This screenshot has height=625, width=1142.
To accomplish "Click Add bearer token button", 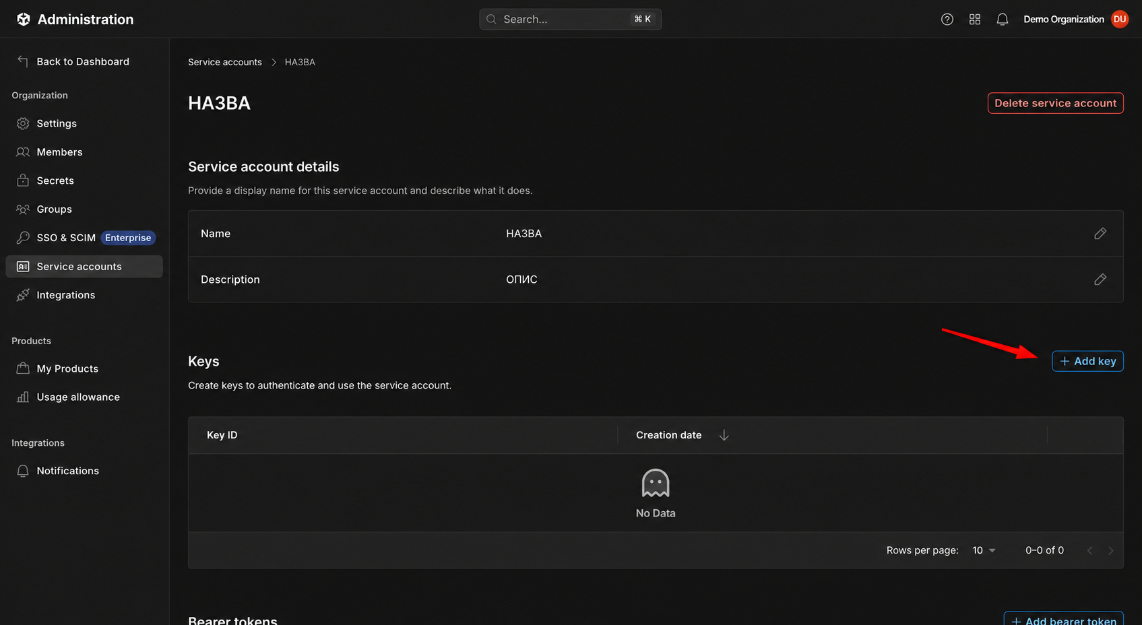I will [1063, 620].
